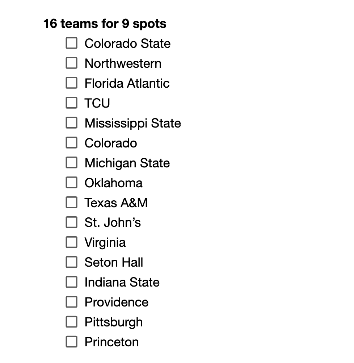Mark the TCU checkbox
The height and width of the screenshot is (363, 354).
coord(72,103)
